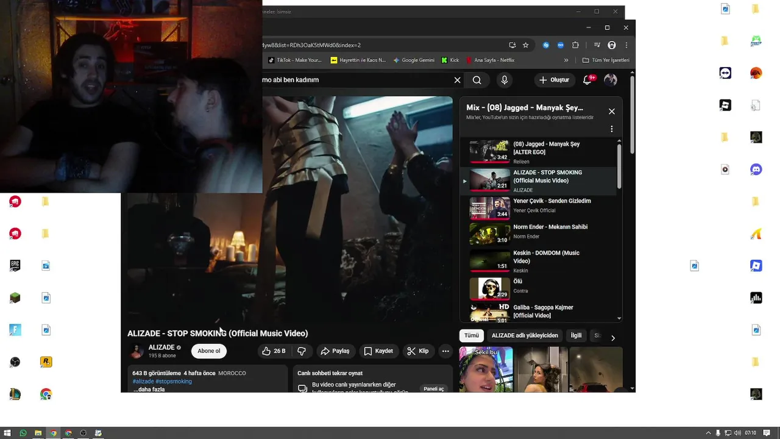780x439 pixels.
Task: Click the taskbar volume icon
Action: 737,433
